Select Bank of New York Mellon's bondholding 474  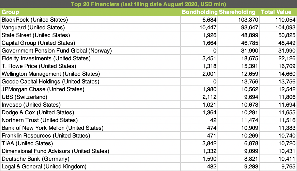199,128
